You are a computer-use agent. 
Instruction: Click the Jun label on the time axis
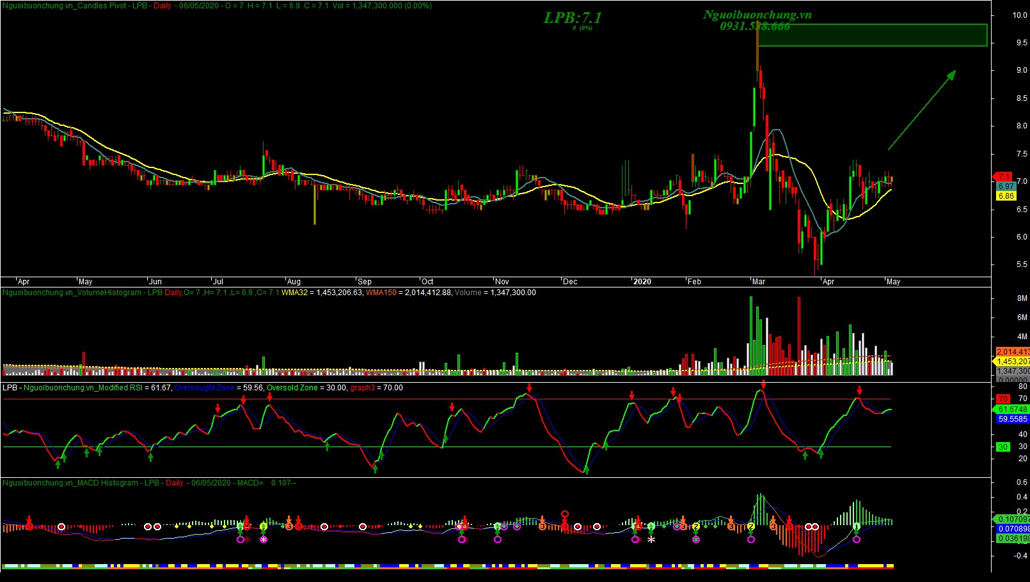point(155,282)
